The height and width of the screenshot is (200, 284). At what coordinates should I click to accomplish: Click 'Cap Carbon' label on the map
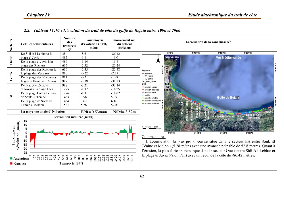pyautogui.click(x=172, y=57)
